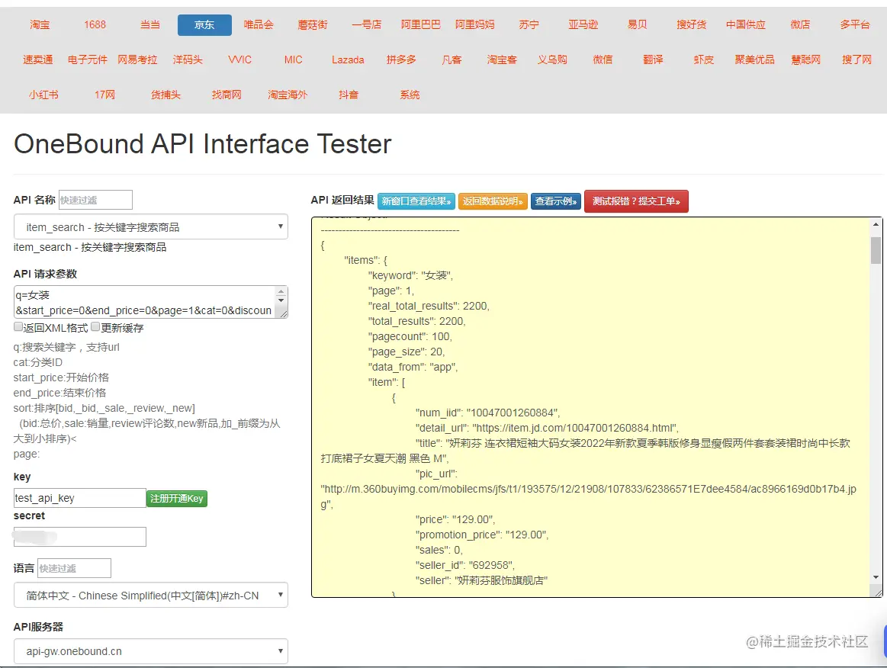Tick the 更新缓存 checkbox
This screenshot has height=668, width=887.
point(95,327)
